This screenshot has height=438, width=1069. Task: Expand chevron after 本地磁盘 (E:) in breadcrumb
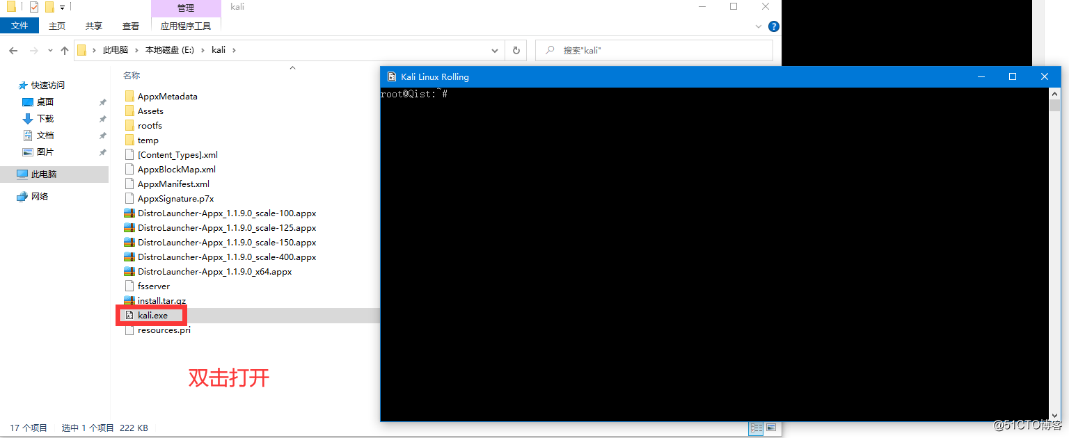[x=203, y=50]
